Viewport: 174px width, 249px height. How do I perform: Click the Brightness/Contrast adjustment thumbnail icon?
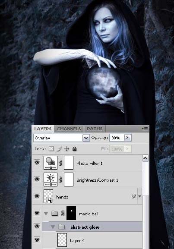[x=51, y=180]
